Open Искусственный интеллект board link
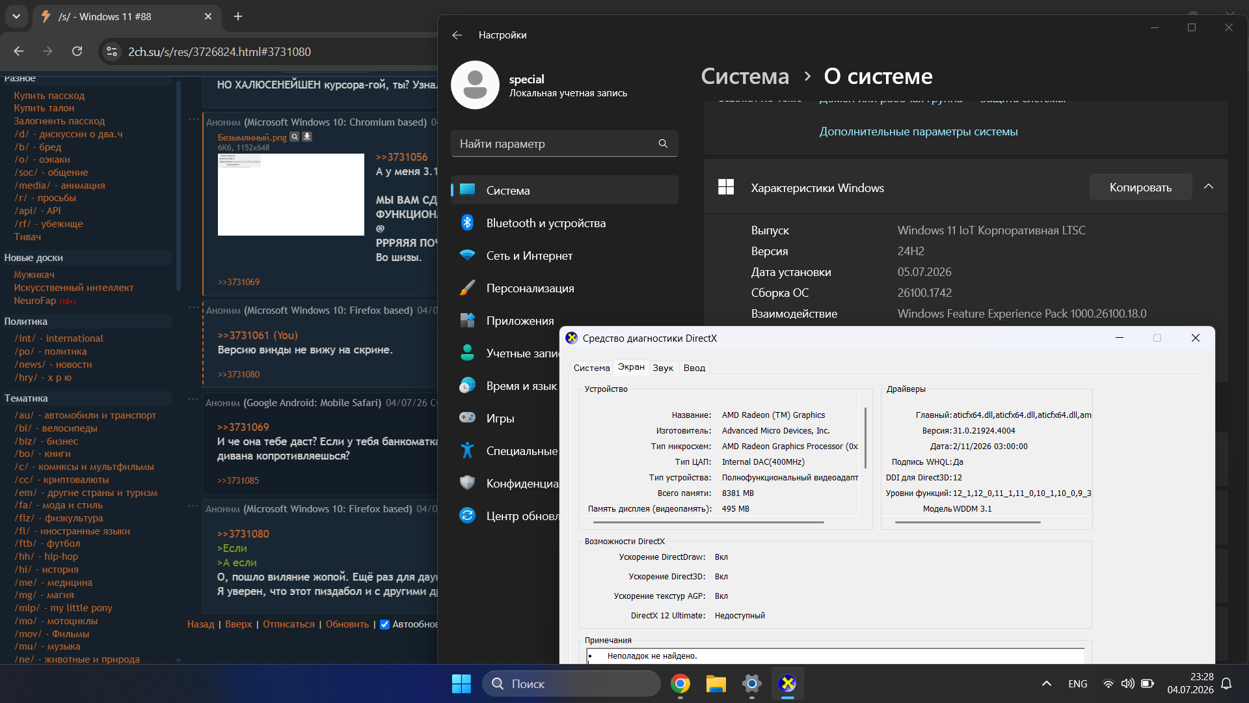The width and height of the screenshot is (1249, 703). (x=74, y=288)
